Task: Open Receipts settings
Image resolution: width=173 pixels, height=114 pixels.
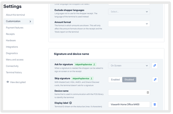Action: pyautogui.click(x=10, y=34)
